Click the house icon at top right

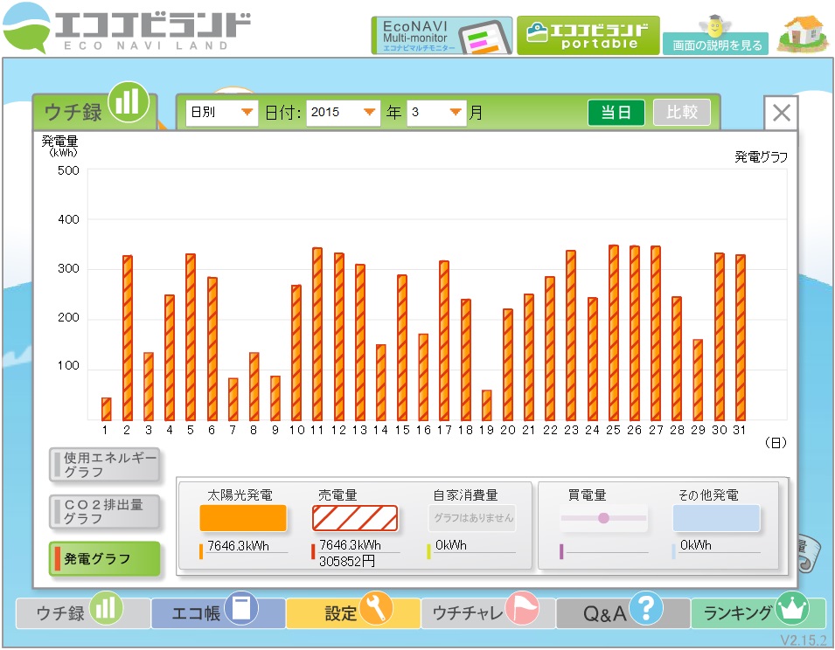click(803, 33)
